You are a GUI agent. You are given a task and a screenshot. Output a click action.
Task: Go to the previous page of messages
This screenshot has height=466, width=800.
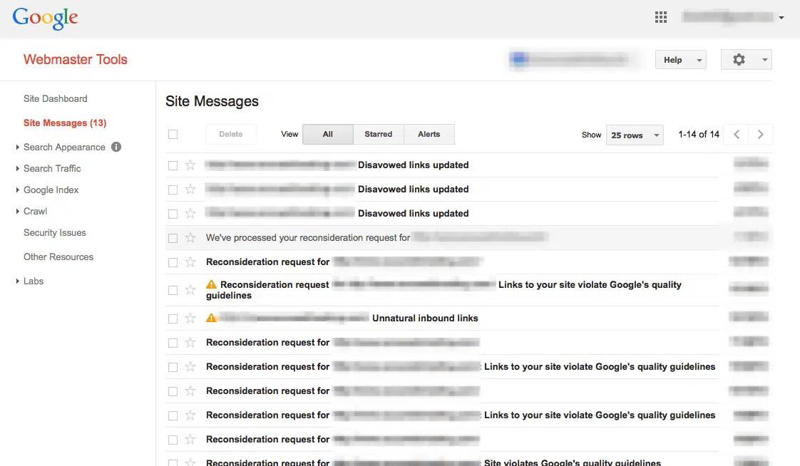pyautogui.click(x=737, y=134)
